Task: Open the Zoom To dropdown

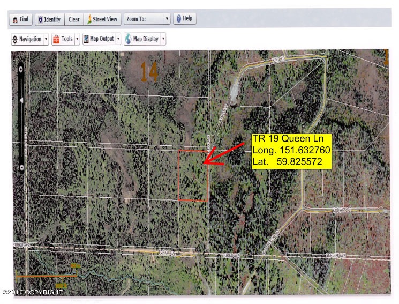Action: click(147, 19)
